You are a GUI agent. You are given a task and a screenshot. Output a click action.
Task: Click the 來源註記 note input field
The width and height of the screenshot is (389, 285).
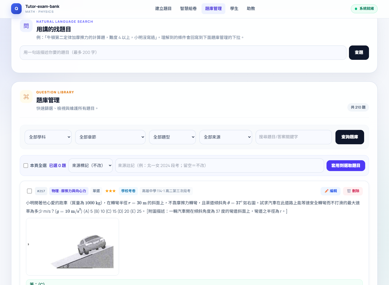[x=220, y=166]
